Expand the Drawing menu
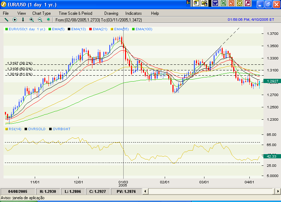This screenshot has height=202, width=281. [x=111, y=13]
